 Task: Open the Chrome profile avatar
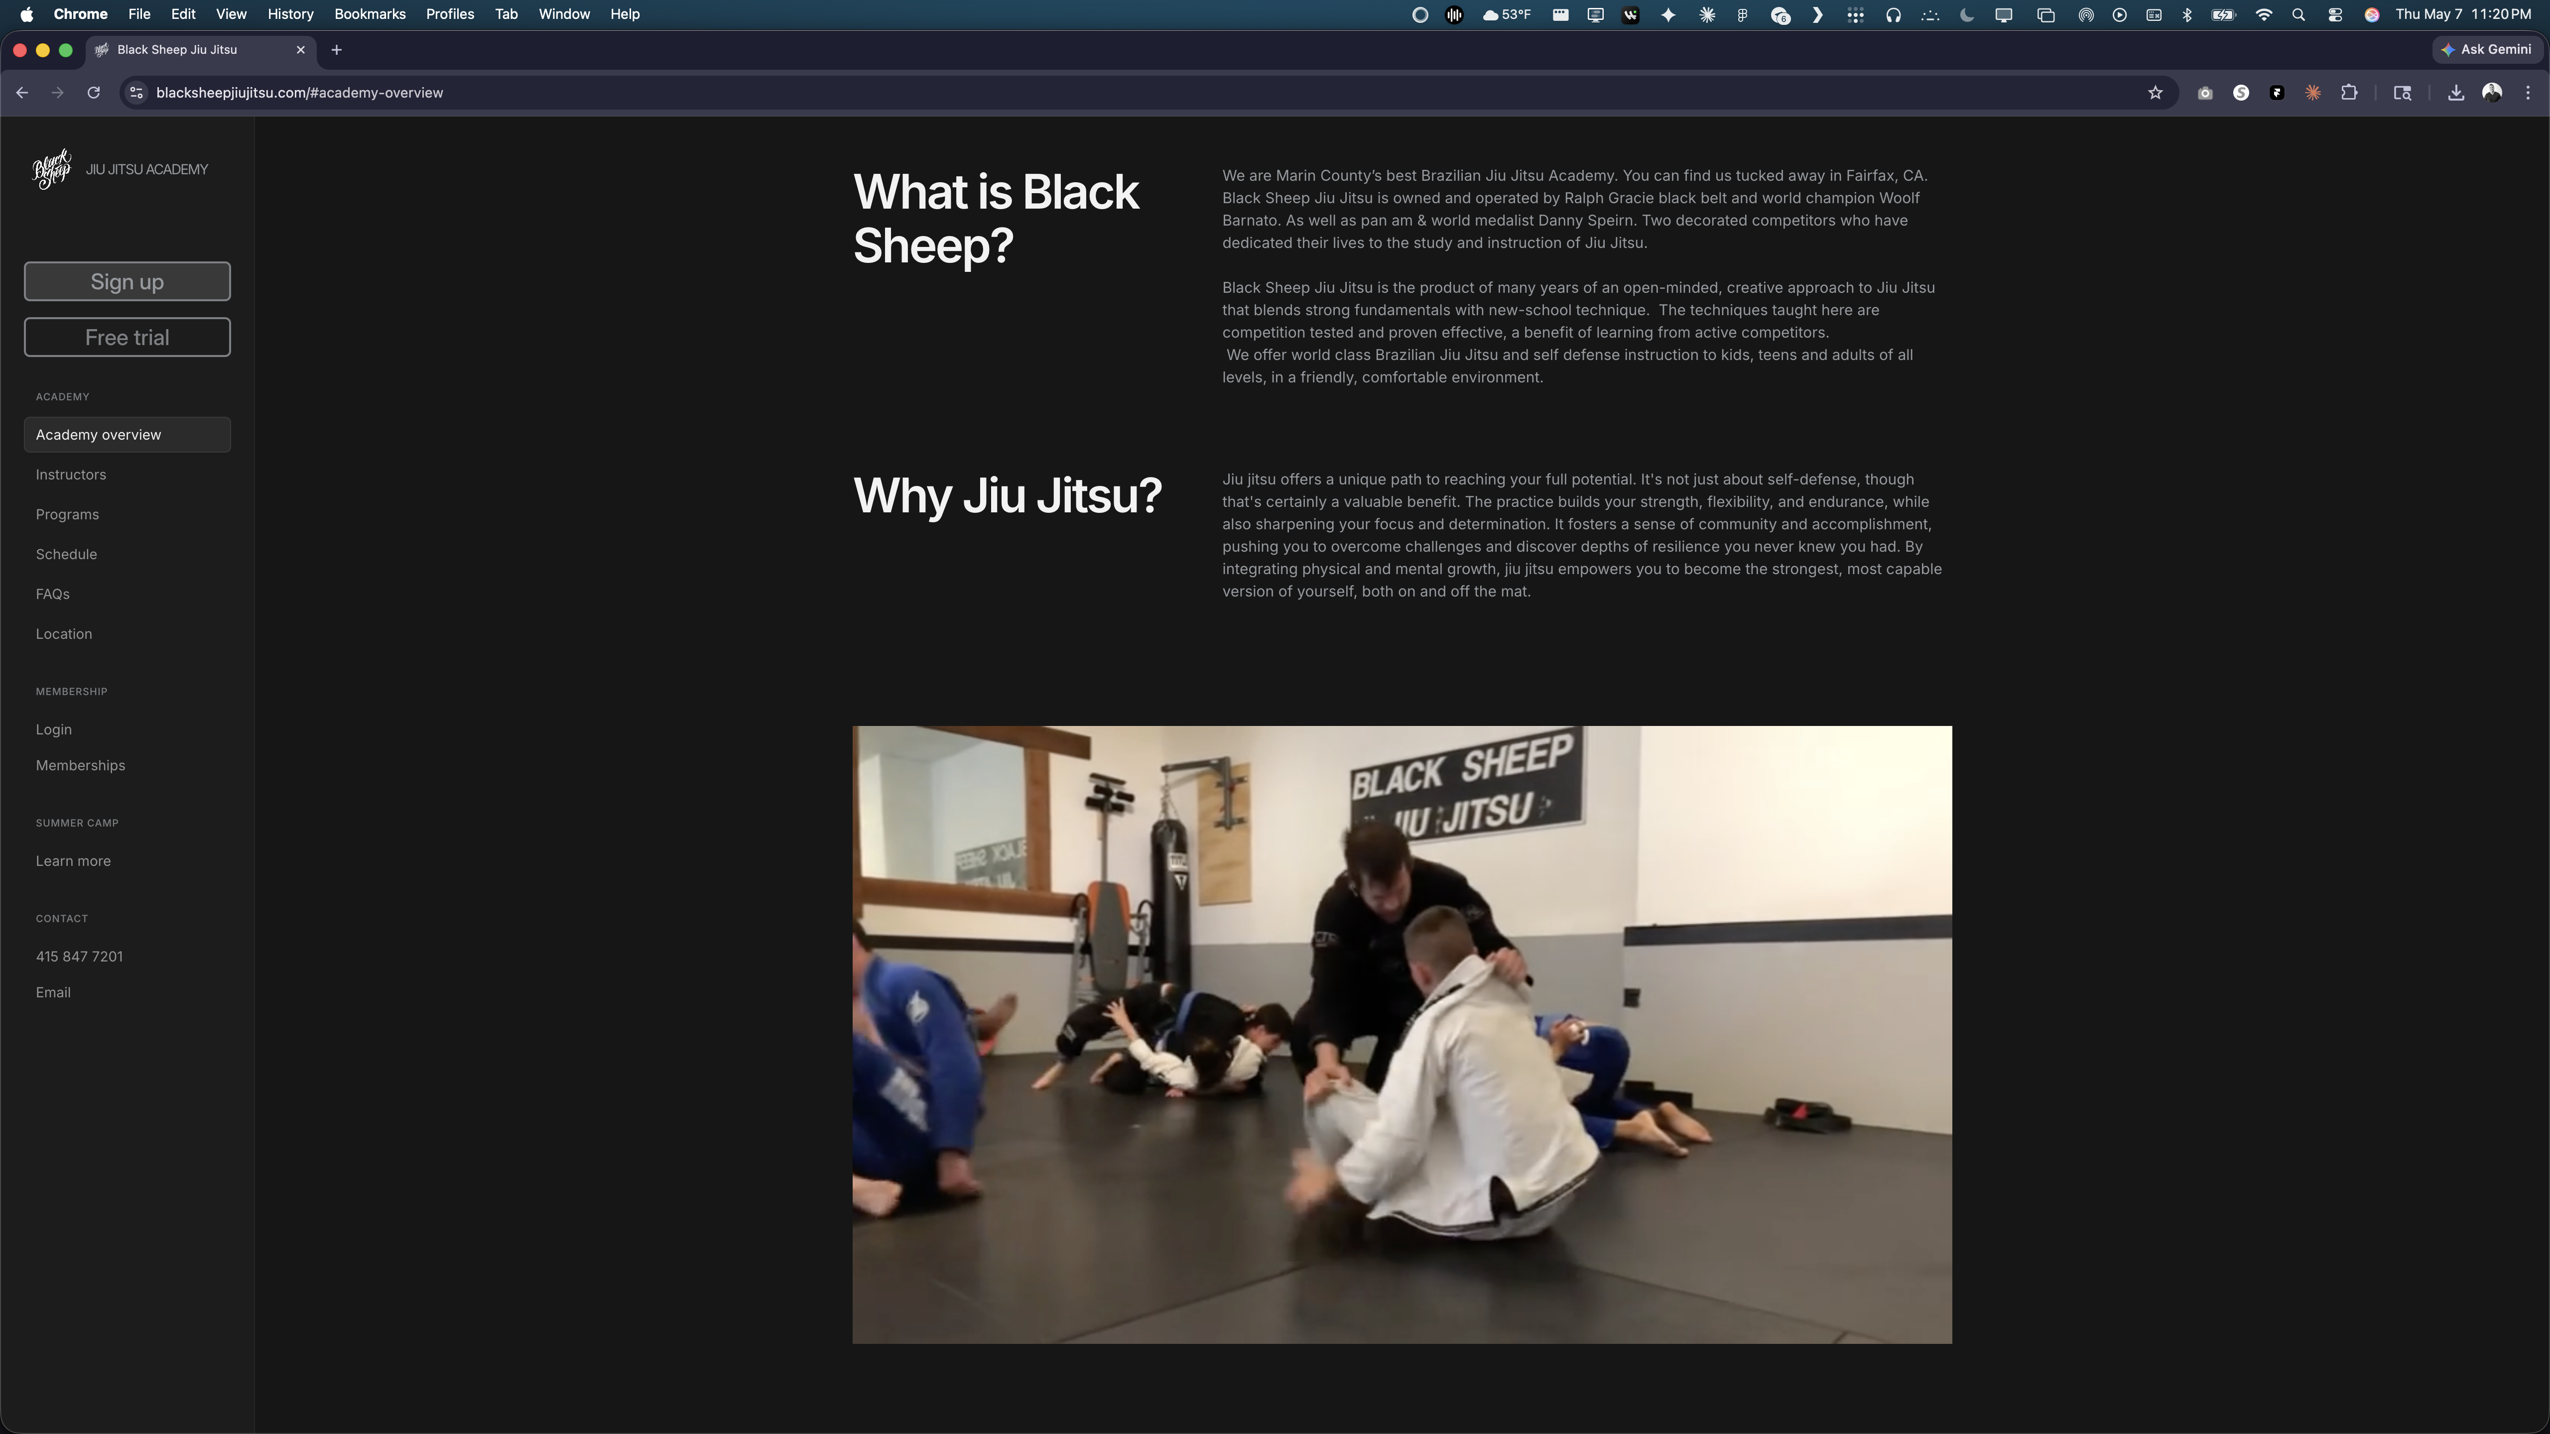coord(2493,93)
